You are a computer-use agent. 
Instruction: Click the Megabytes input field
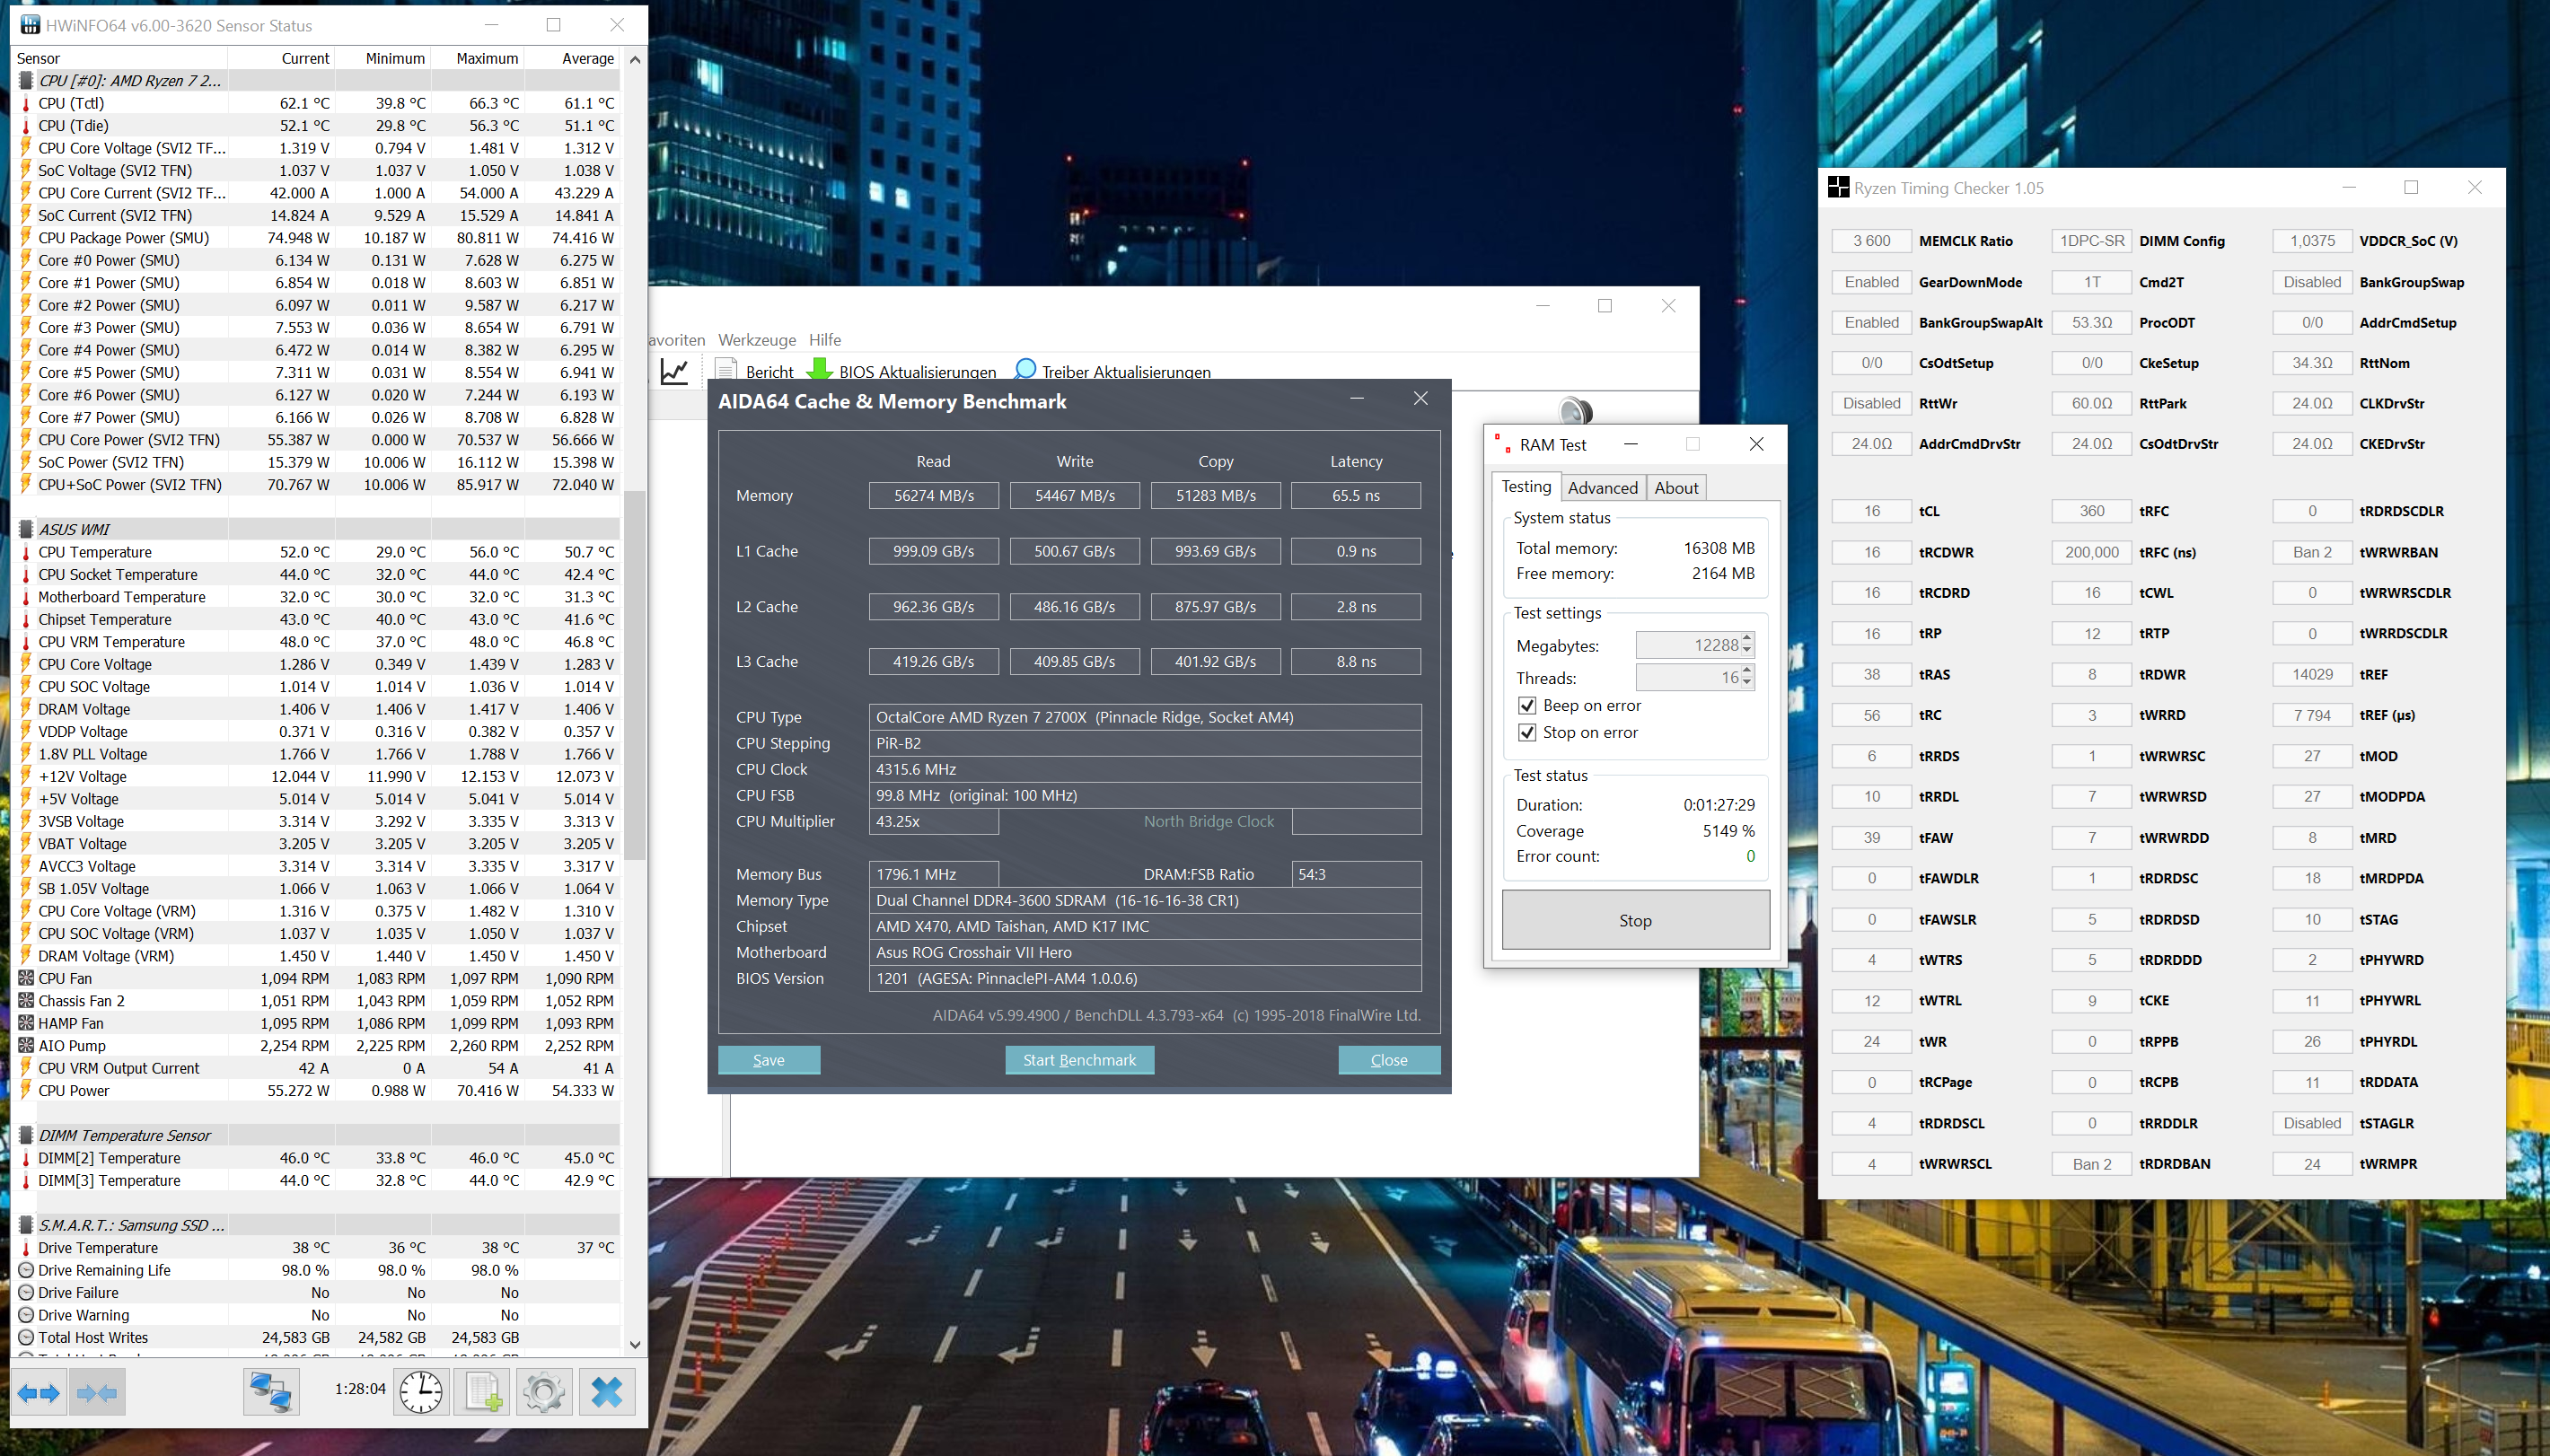click(1689, 645)
